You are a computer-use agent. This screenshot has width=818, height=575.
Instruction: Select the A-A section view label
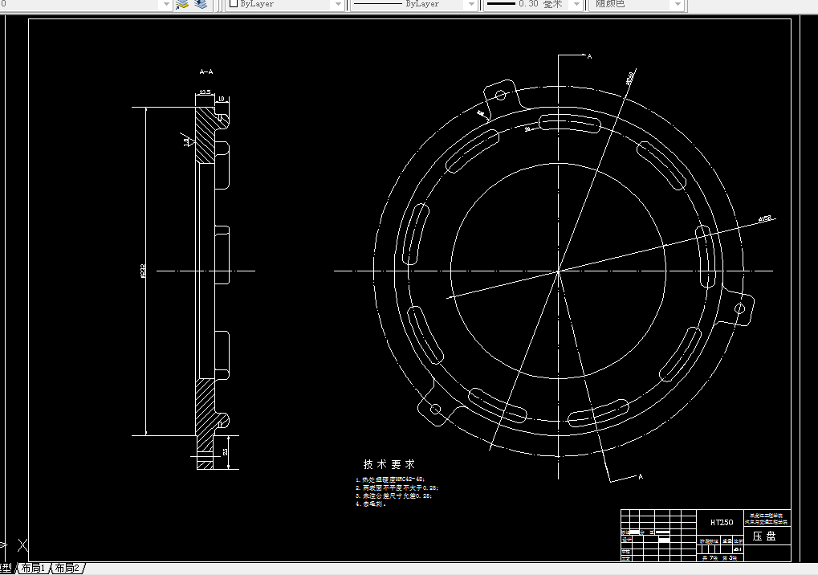pyautogui.click(x=206, y=71)
